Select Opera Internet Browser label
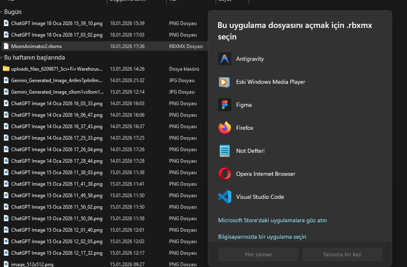Image resolution: width=407 pixels, height=267 pixels. tap(265, 174)
